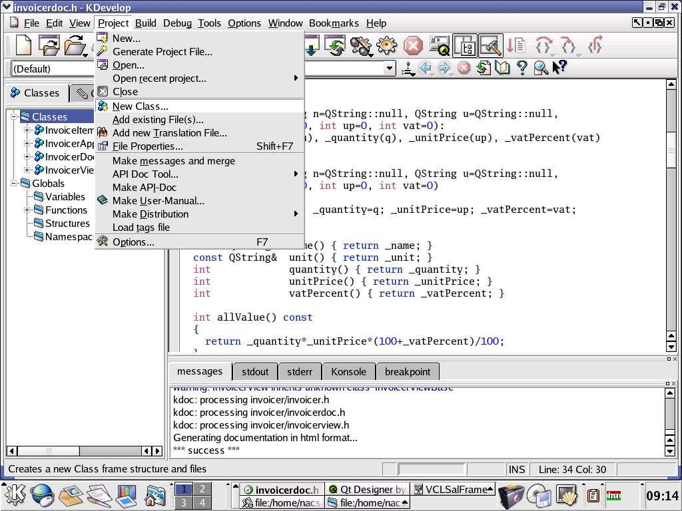The height and width of the screenshot is (511, 682).
Task: Switch to the stdout output tab
Action: [255, 371]
